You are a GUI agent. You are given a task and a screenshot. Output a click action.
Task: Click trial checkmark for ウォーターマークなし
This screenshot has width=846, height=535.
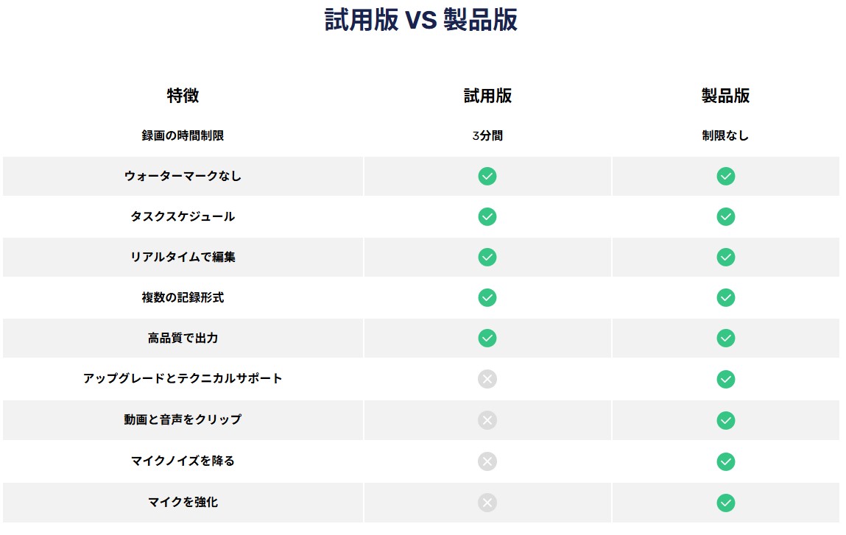(x=487, y=176)
